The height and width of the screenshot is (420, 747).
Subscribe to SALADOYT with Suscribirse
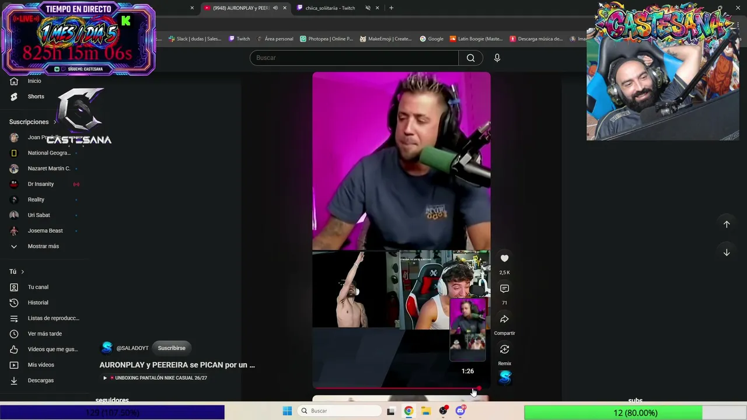[172, 348]
